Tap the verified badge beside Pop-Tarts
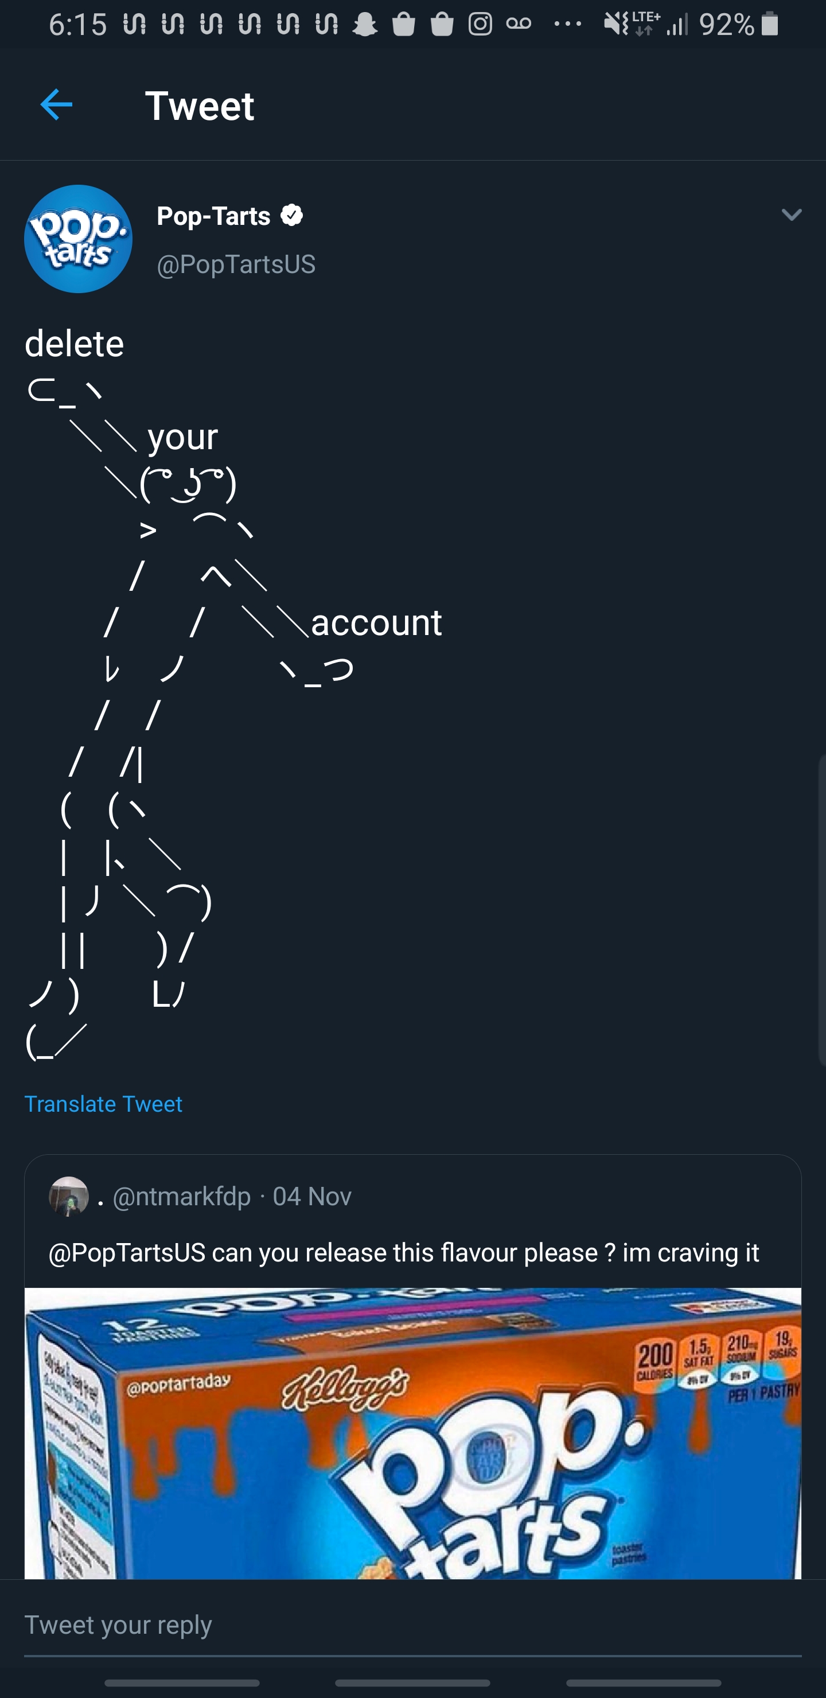This screenshot has height=1698, width=826. [x=291, y=216]
